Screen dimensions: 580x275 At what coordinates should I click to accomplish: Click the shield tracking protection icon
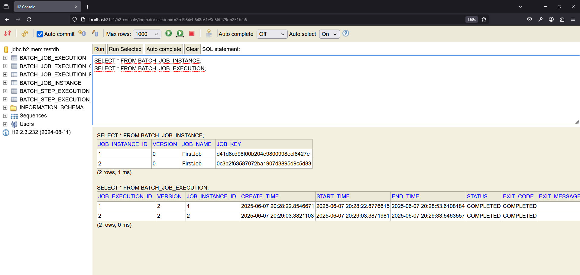(75, 19)
